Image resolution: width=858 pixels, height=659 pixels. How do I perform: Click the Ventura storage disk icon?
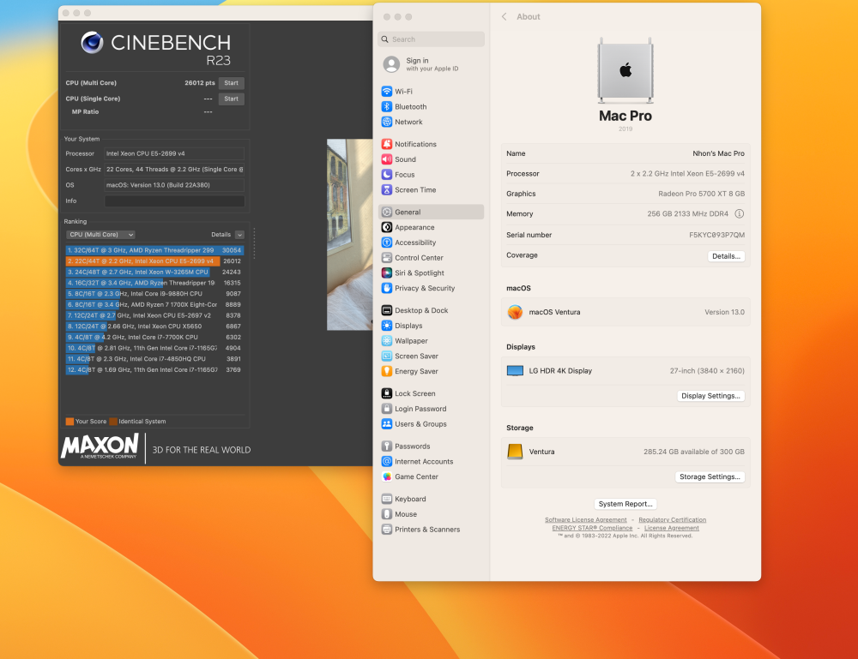point(515,452)
